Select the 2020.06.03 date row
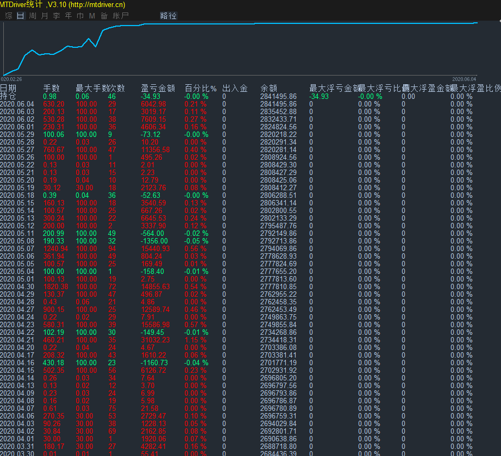Viewport: 501px width, 456px height. tap(17, 112)
